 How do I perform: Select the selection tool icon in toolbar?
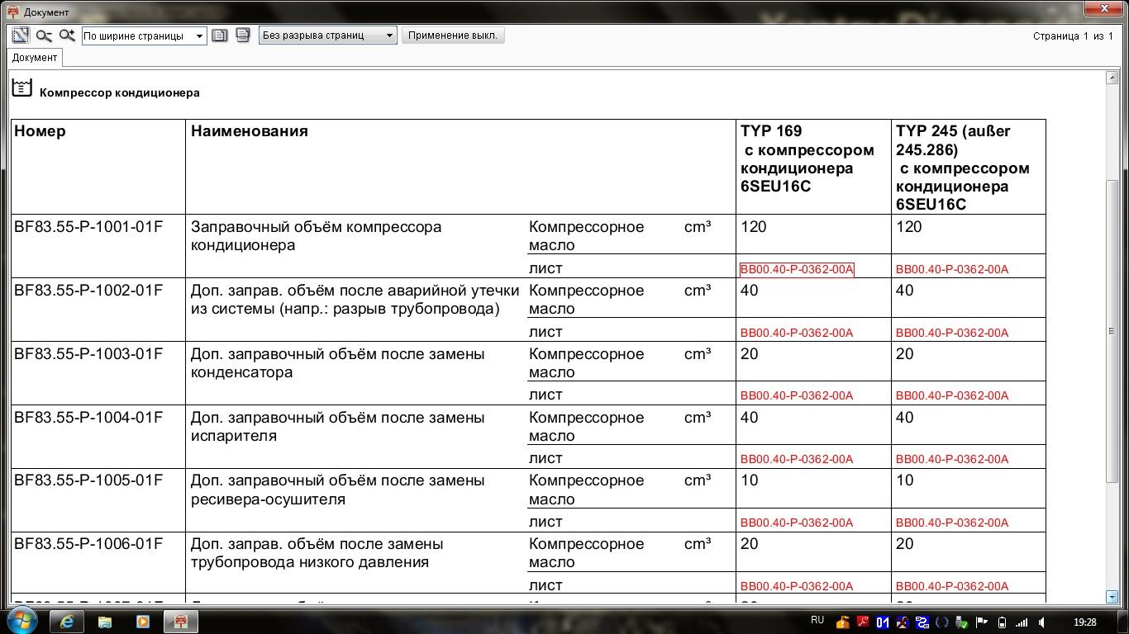tap(21, 35)
